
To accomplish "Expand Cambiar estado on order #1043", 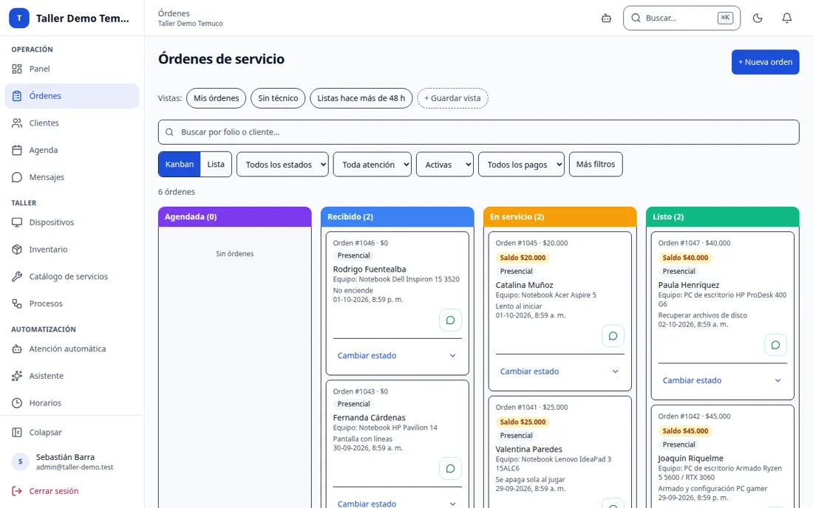I will (397, 502).
